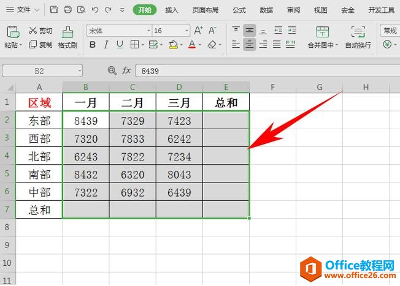The width and height of the screenshot is (400, 286).
Task: Click increase indent icon
Action: click(x=291, y=30)
